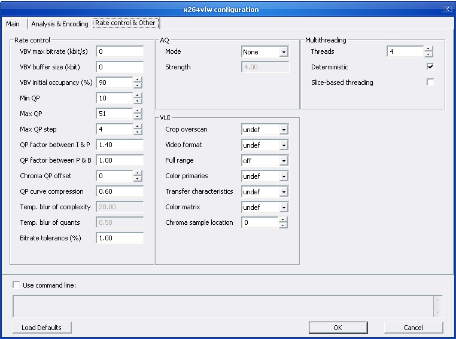Viewport: 456px width, 339px height.
Task: Increase the Threads spinner value
Action: 428,49
